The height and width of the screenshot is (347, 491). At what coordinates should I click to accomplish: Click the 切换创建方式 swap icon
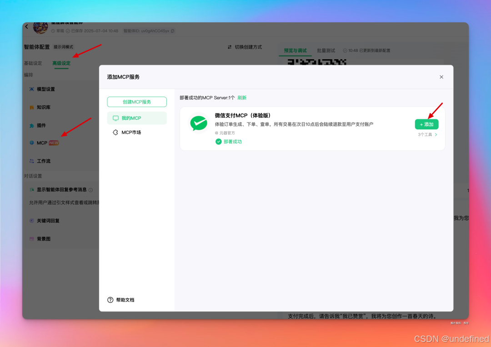[230, 47]
